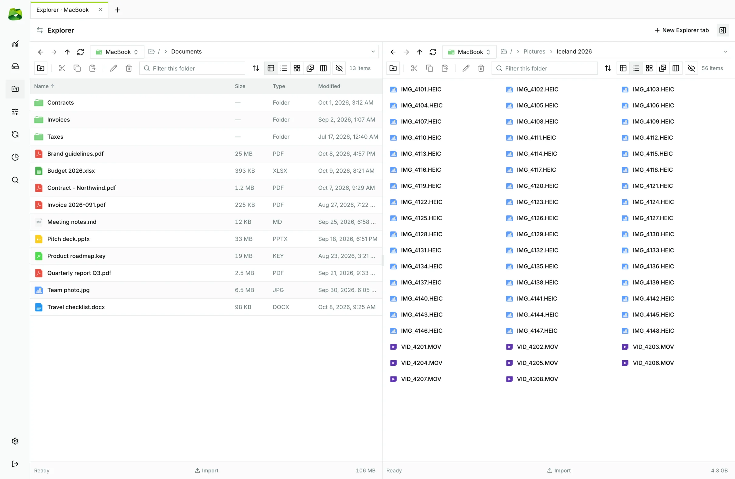
Task: Switch left pane to gallery image view
Action: [310, 68]
